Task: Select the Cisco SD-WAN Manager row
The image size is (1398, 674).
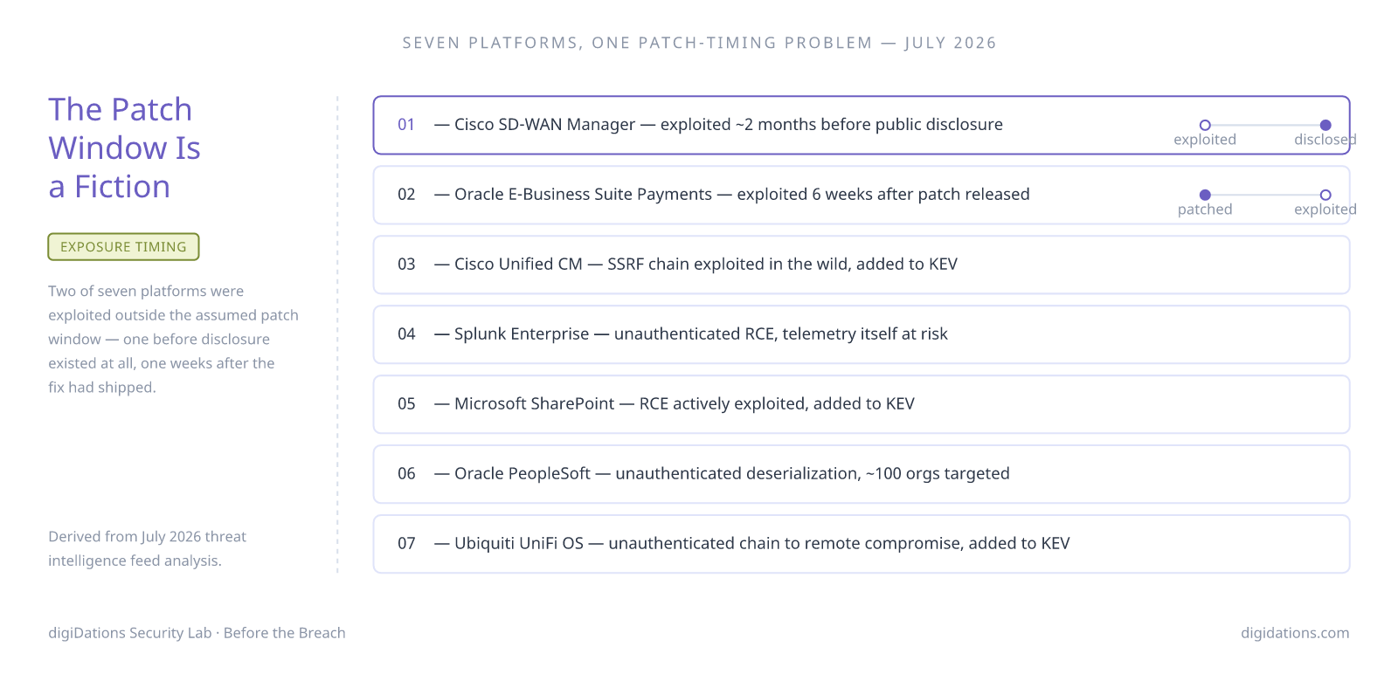Action: click(x=862, y=125)
